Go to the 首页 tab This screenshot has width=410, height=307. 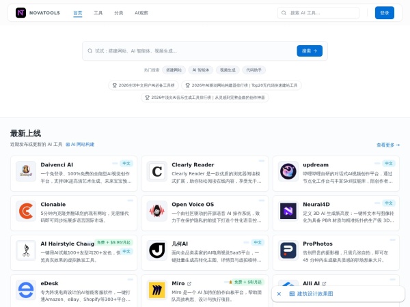pos(78,13)
